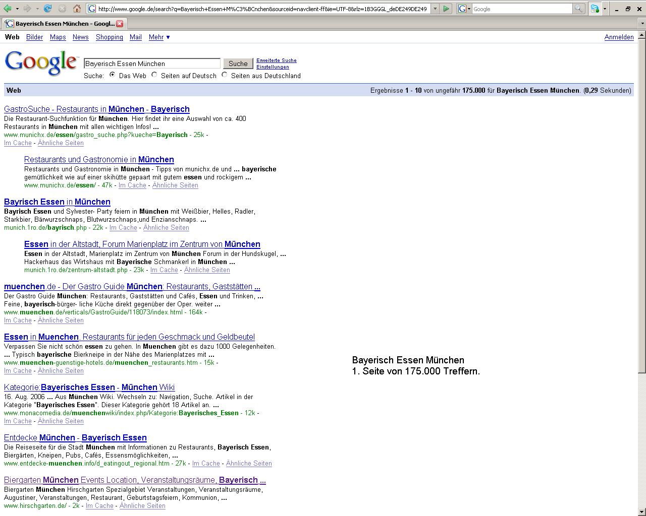Select the Das Web radio button
This screenshot has height=516, width=646.
pos(112,75)
